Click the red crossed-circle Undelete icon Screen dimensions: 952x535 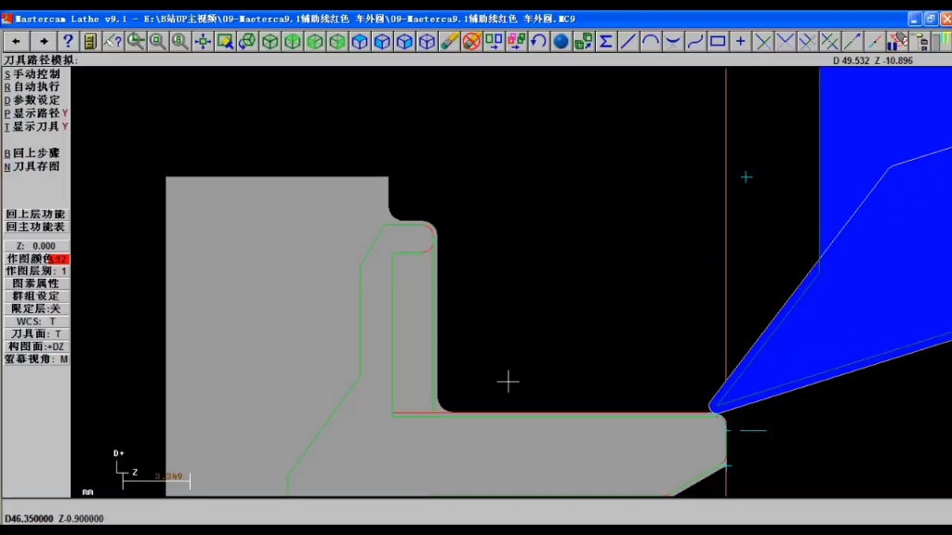[x=471, y=41]
